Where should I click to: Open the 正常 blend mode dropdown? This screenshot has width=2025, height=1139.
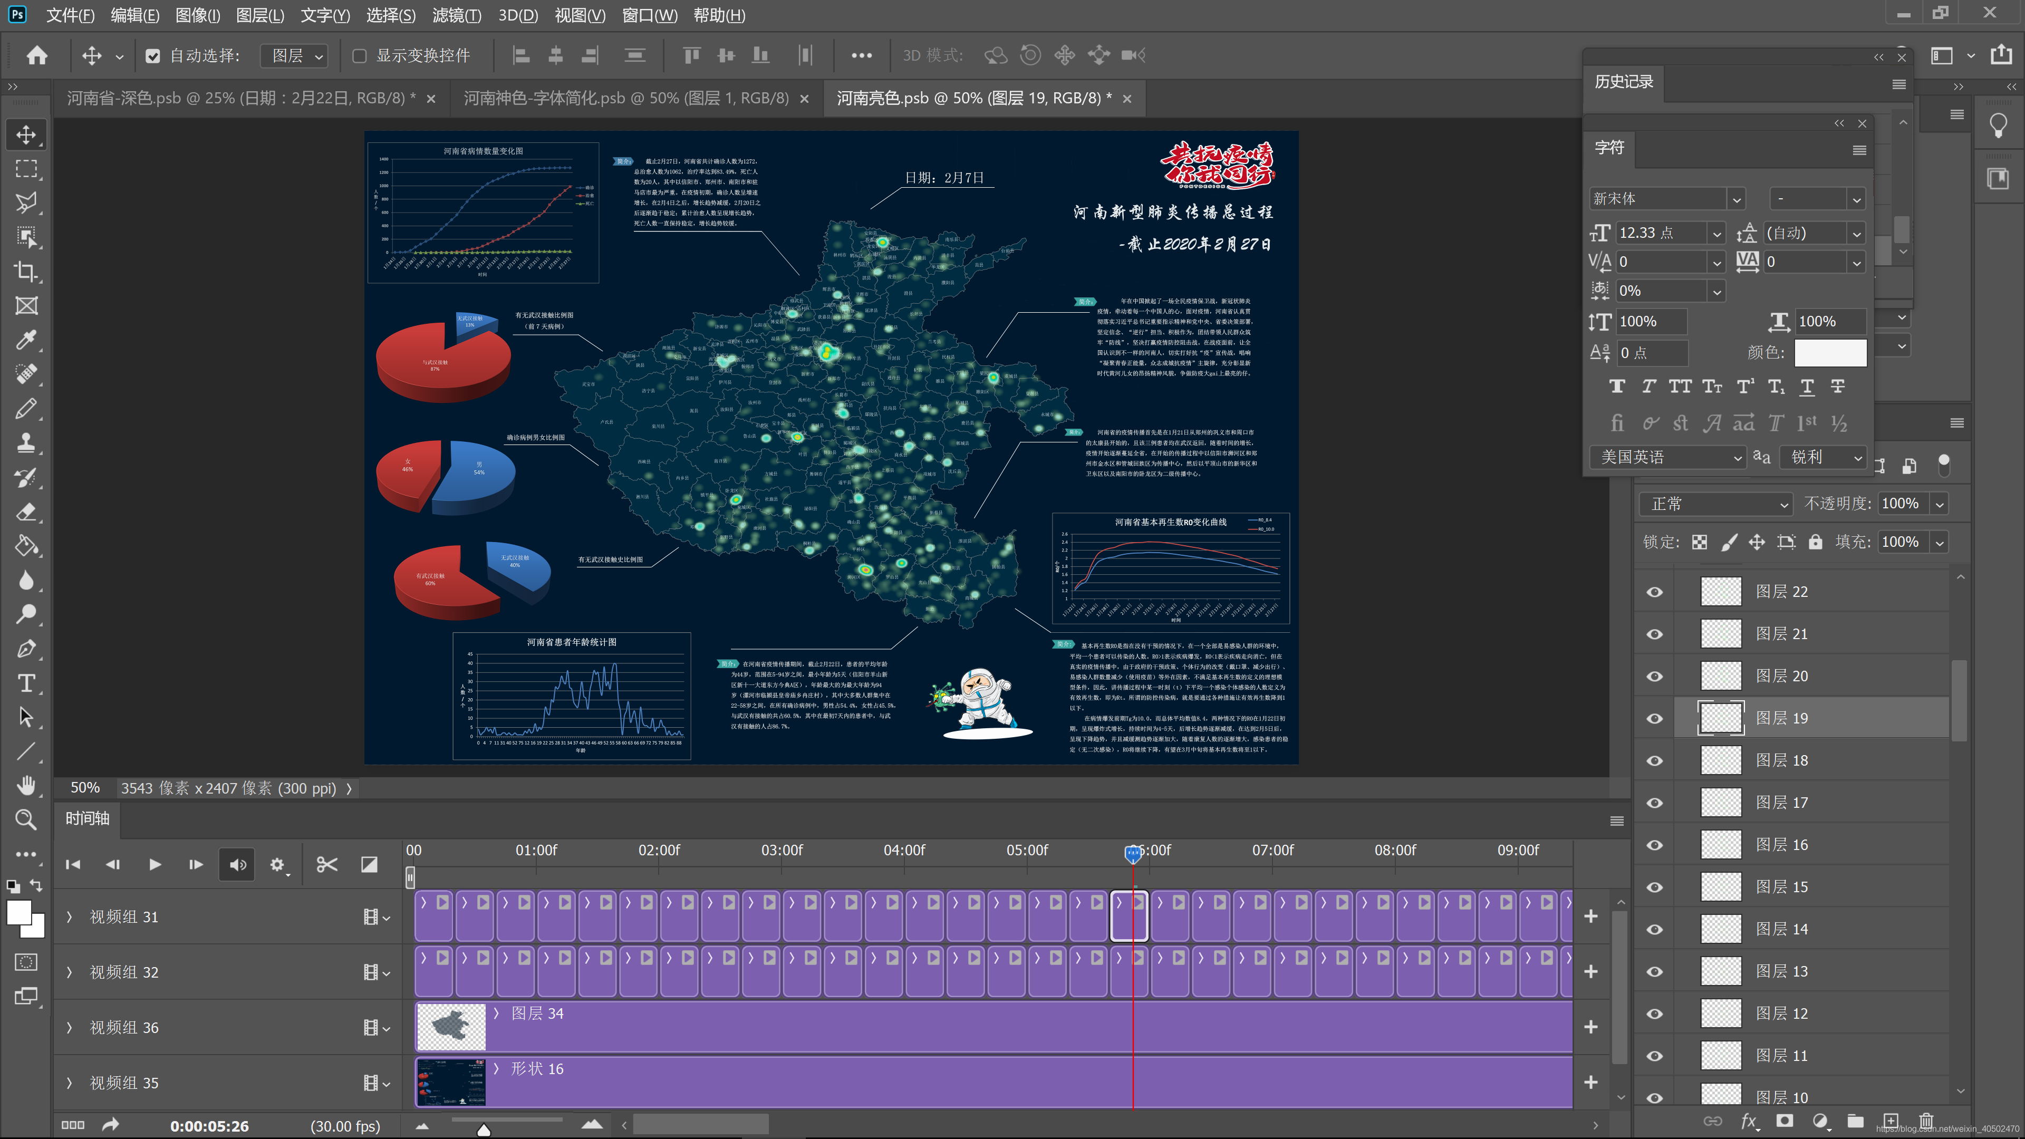(1715, 504)
